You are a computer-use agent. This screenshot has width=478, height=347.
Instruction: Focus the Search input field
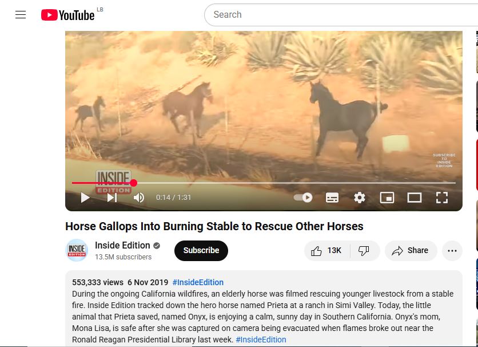341,15
